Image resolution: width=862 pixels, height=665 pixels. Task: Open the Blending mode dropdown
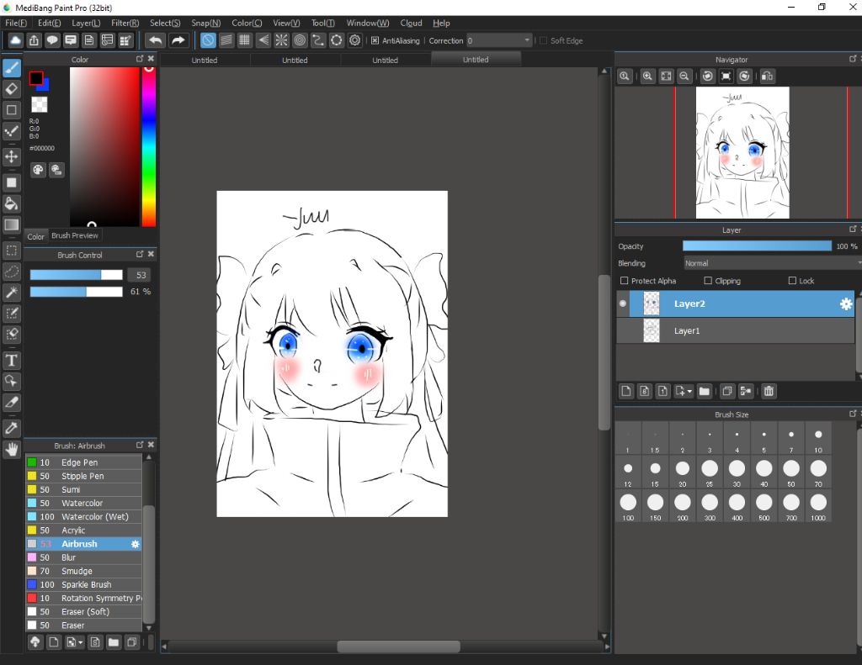pos(771,264)
